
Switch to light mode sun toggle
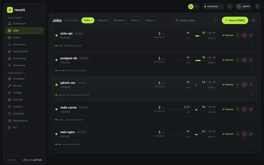point(196,7)
